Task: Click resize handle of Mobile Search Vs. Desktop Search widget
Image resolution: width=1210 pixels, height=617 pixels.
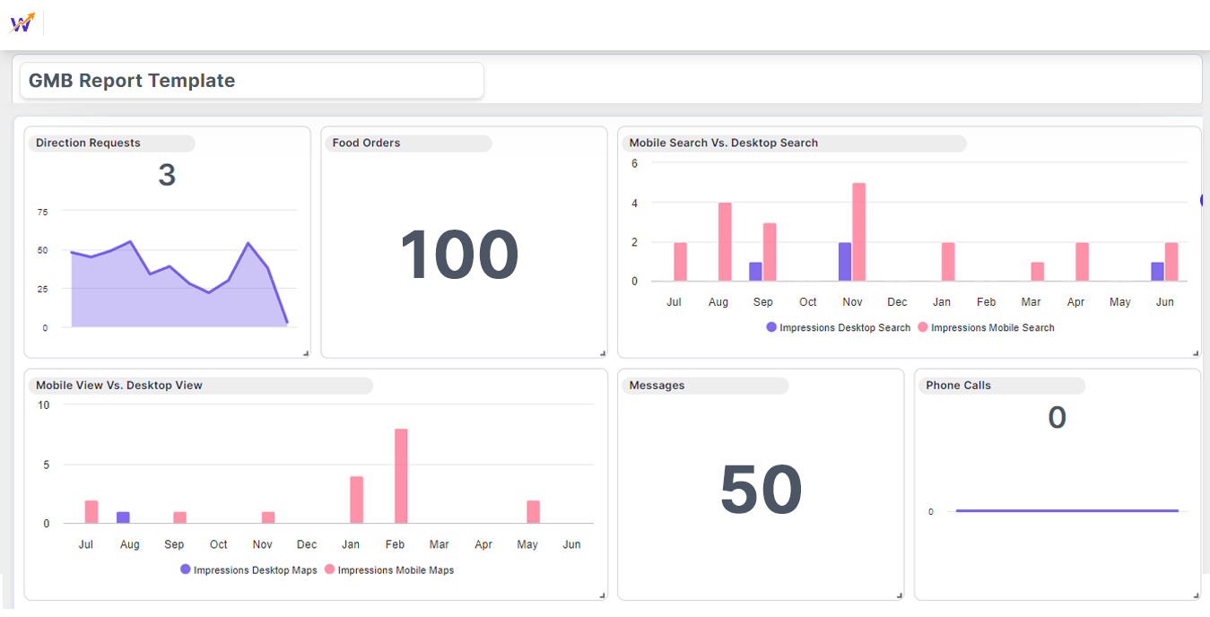Action: (x=1196, y=353)
